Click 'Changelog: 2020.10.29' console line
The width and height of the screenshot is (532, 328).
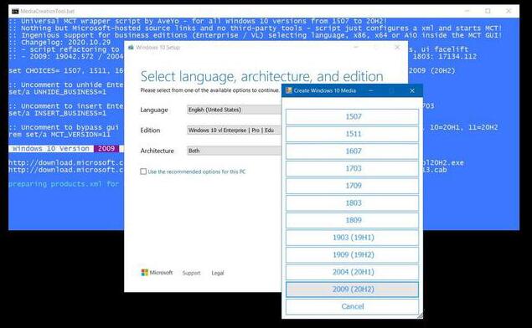point(65,43)
